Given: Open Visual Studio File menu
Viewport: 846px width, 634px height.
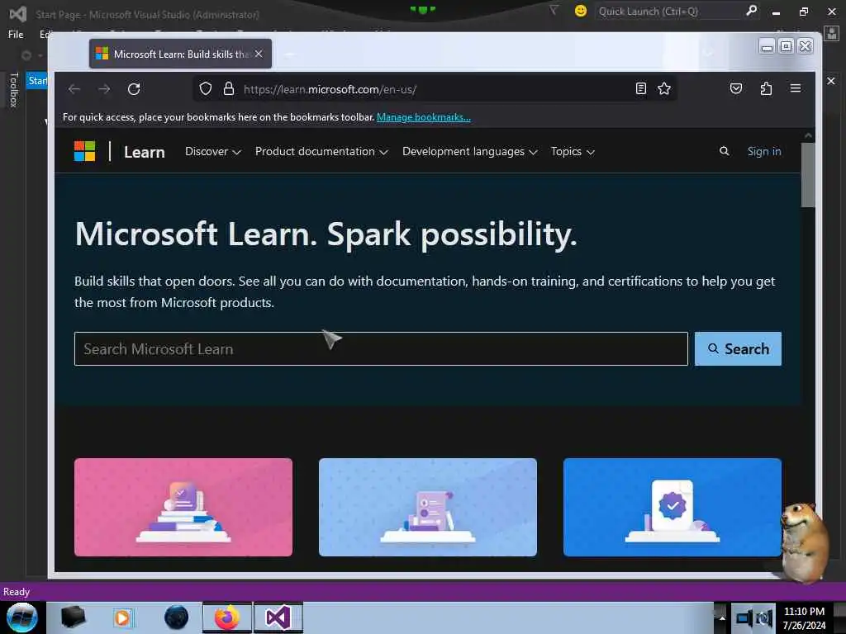Looking at the screenshot, I should tap(16, 35).
